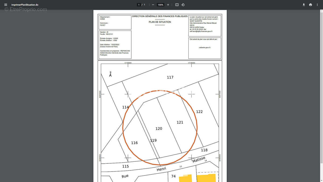Click parcel number 121 on the map
This screenshot has width=323, height=182.
click(180, 122)
